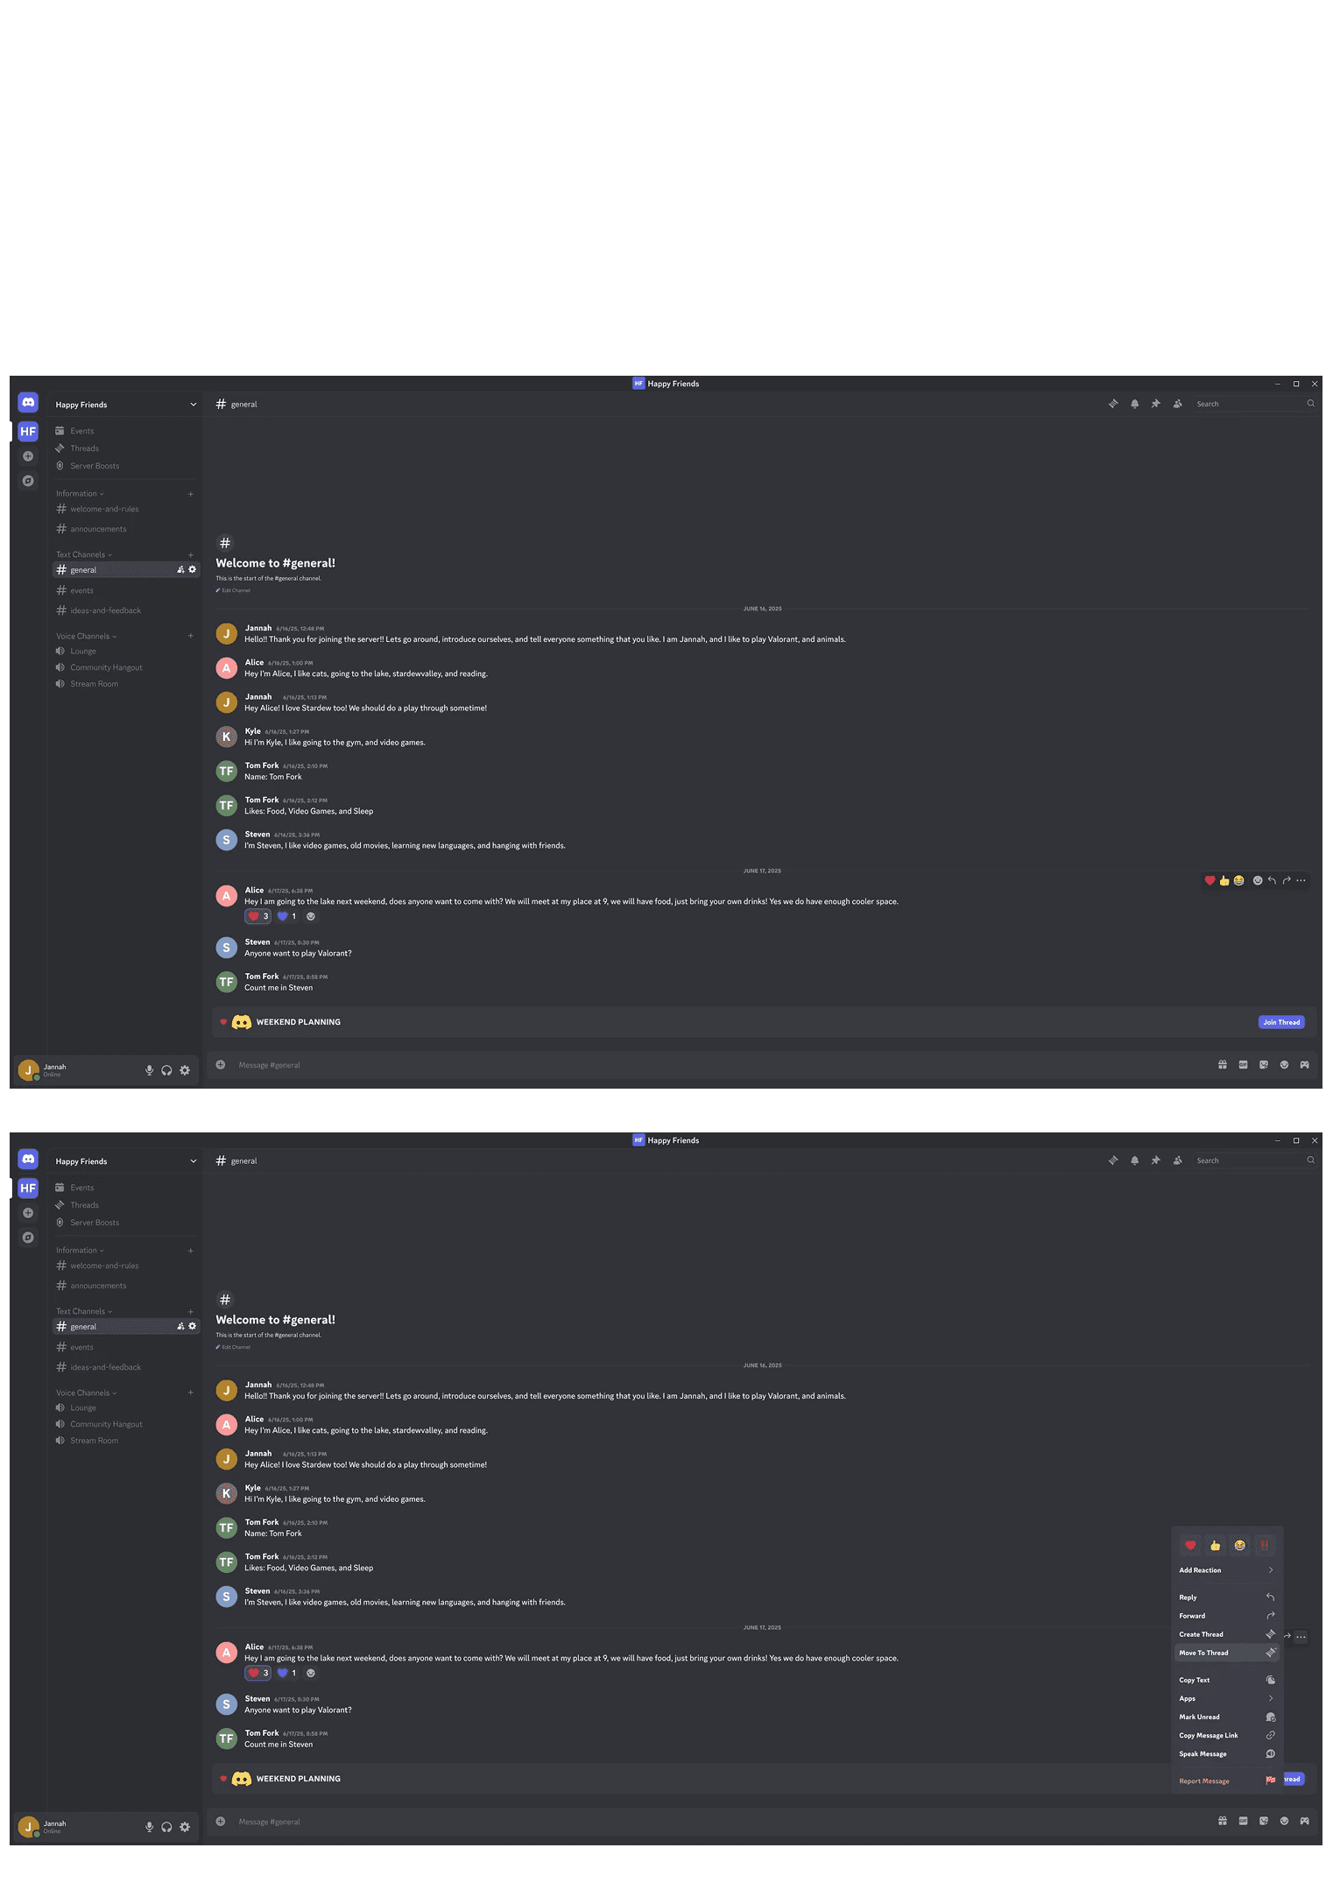Select Mark Unread in the menu

click(1227, 1717)
